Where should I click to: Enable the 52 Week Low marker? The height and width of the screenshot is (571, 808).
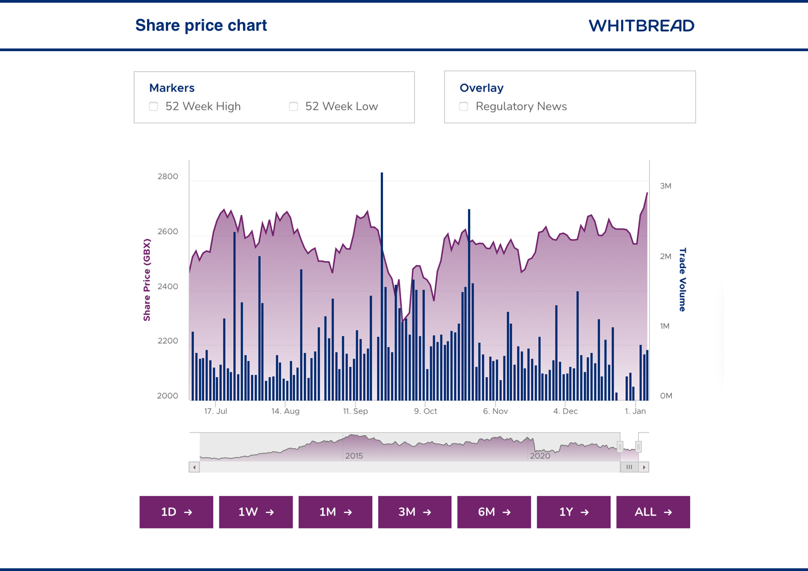294,107
